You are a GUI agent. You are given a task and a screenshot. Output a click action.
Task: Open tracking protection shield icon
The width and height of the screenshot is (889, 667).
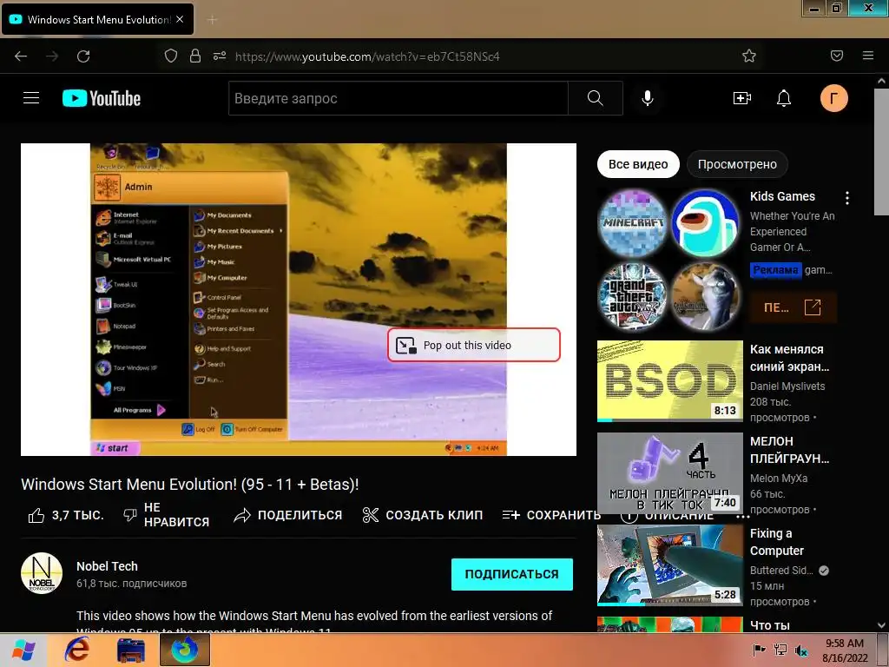(x=171, y=56)
